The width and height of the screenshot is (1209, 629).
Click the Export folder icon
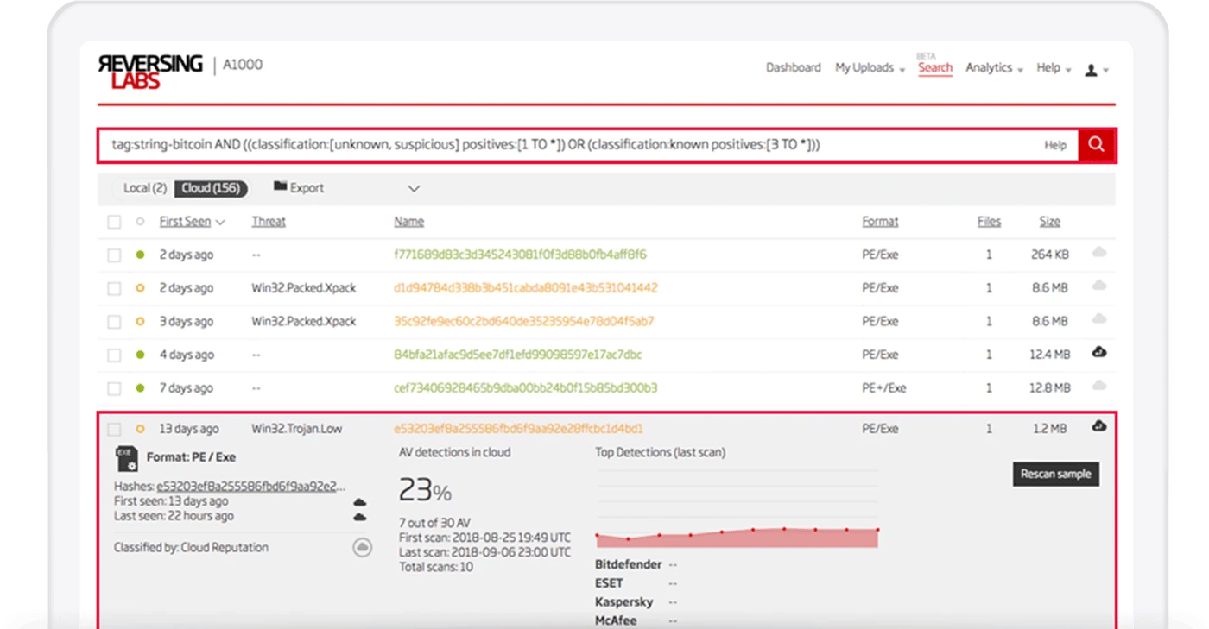[280, 186]
